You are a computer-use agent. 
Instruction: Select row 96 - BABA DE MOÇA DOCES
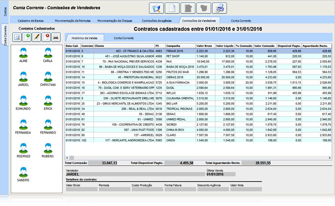pos(198,67)
